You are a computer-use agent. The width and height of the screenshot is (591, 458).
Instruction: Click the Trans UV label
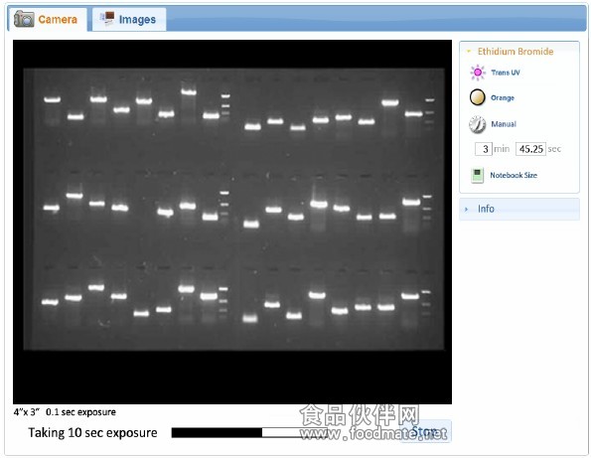point(506,73)
